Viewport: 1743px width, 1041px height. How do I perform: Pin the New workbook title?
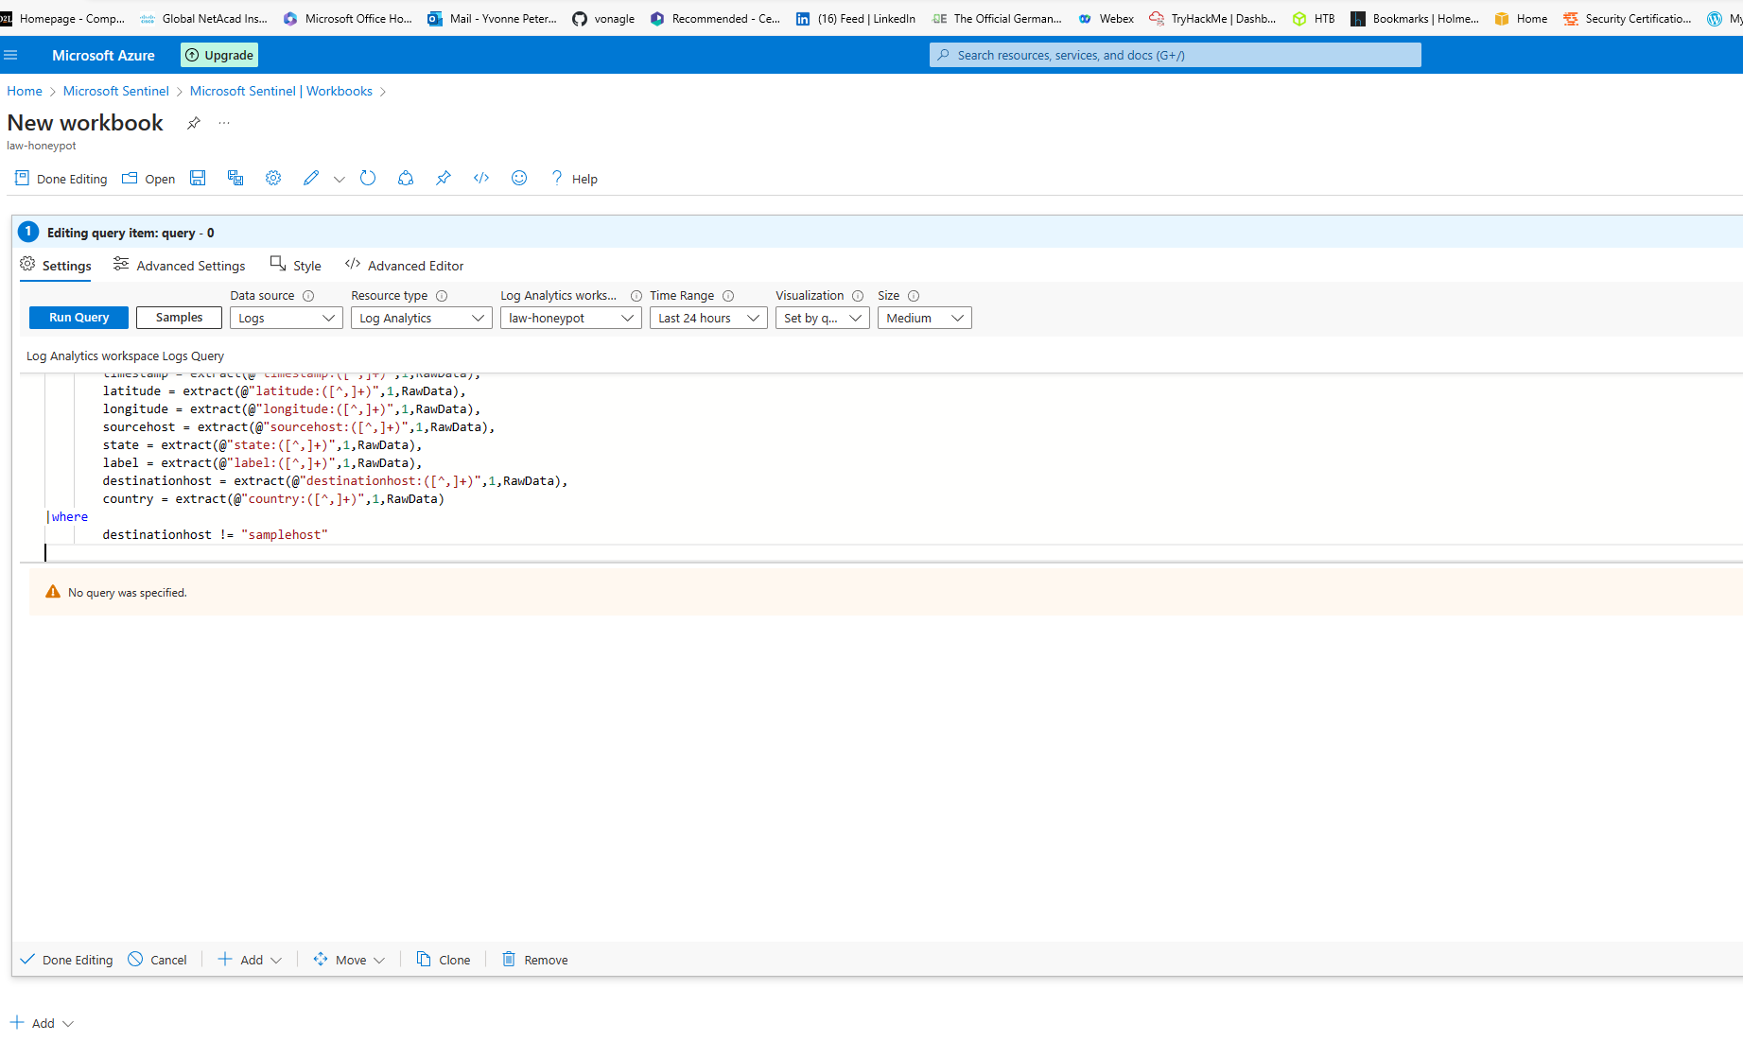click(194, 123)
